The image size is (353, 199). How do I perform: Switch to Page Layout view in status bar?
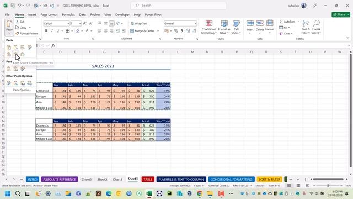tap(298, 186)
